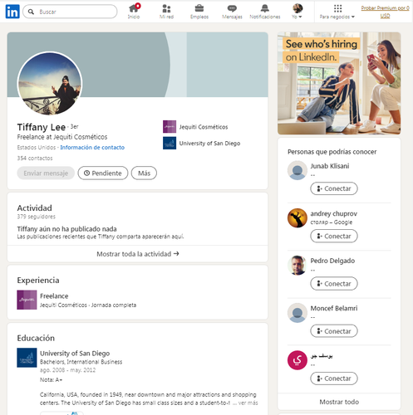Open andrey chuprov avatar
The width and height of the screenshot is (413, 415).
297,218
